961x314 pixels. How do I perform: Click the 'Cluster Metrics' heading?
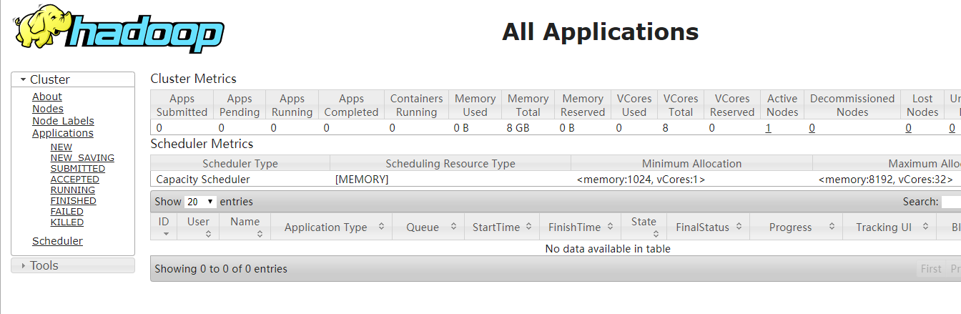pos(193,79)
